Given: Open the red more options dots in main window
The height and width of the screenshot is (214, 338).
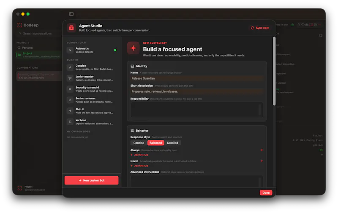Looking at the screenshot, I should pyautogui.click(x=320, y=25).
